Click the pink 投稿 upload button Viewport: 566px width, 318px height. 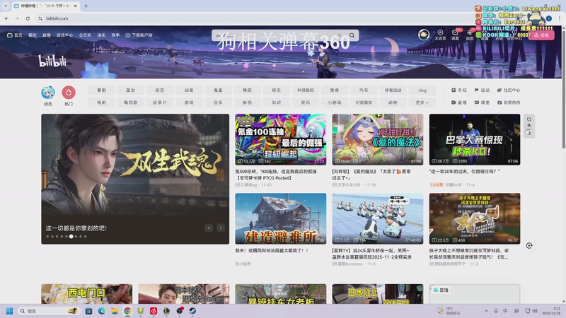click(x=541, y=35)
